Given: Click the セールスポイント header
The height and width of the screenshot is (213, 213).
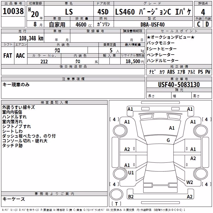Looking at the screenshot, I should [x=179, y=31].
